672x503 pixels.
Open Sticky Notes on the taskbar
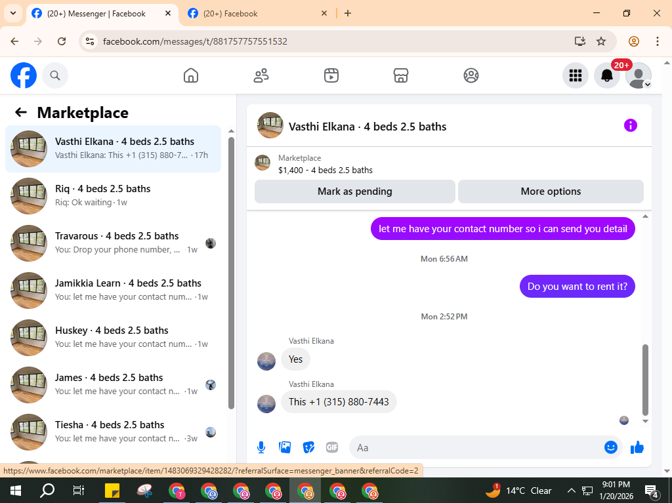112,491
